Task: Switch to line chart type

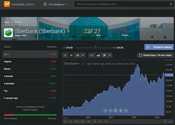Action: point(92,55)
